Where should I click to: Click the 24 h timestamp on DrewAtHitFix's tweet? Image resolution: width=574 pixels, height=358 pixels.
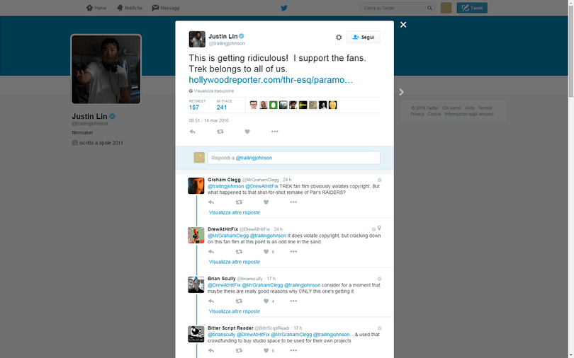point(278,229)
